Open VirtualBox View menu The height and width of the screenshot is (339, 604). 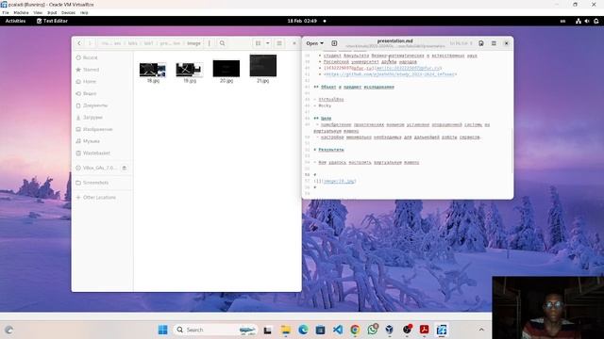coord(38,12)
